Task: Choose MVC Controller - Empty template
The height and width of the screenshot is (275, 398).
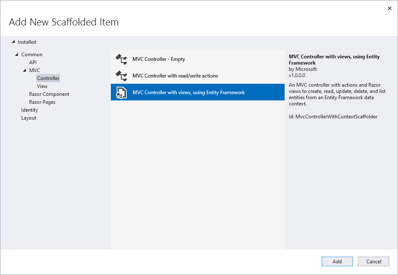Action: (x=198, y=59)
